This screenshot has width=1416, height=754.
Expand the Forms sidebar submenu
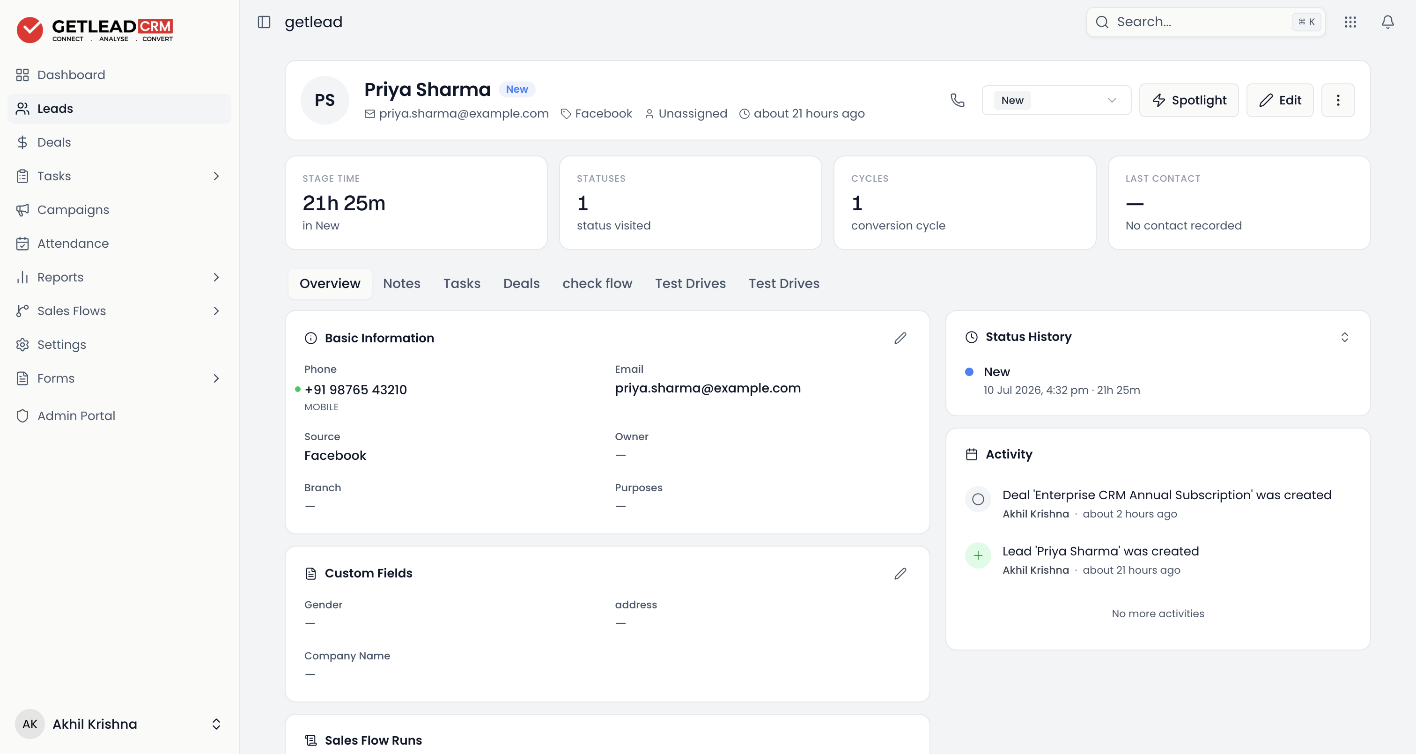pos(216,378)
